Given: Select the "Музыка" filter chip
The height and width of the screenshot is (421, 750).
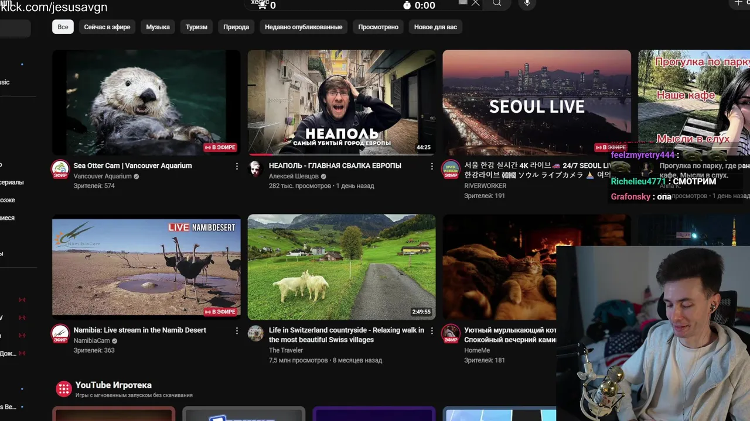Looking at the screenshot, I should tap(158, 27).
